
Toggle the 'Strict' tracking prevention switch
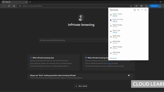point(130,75)
